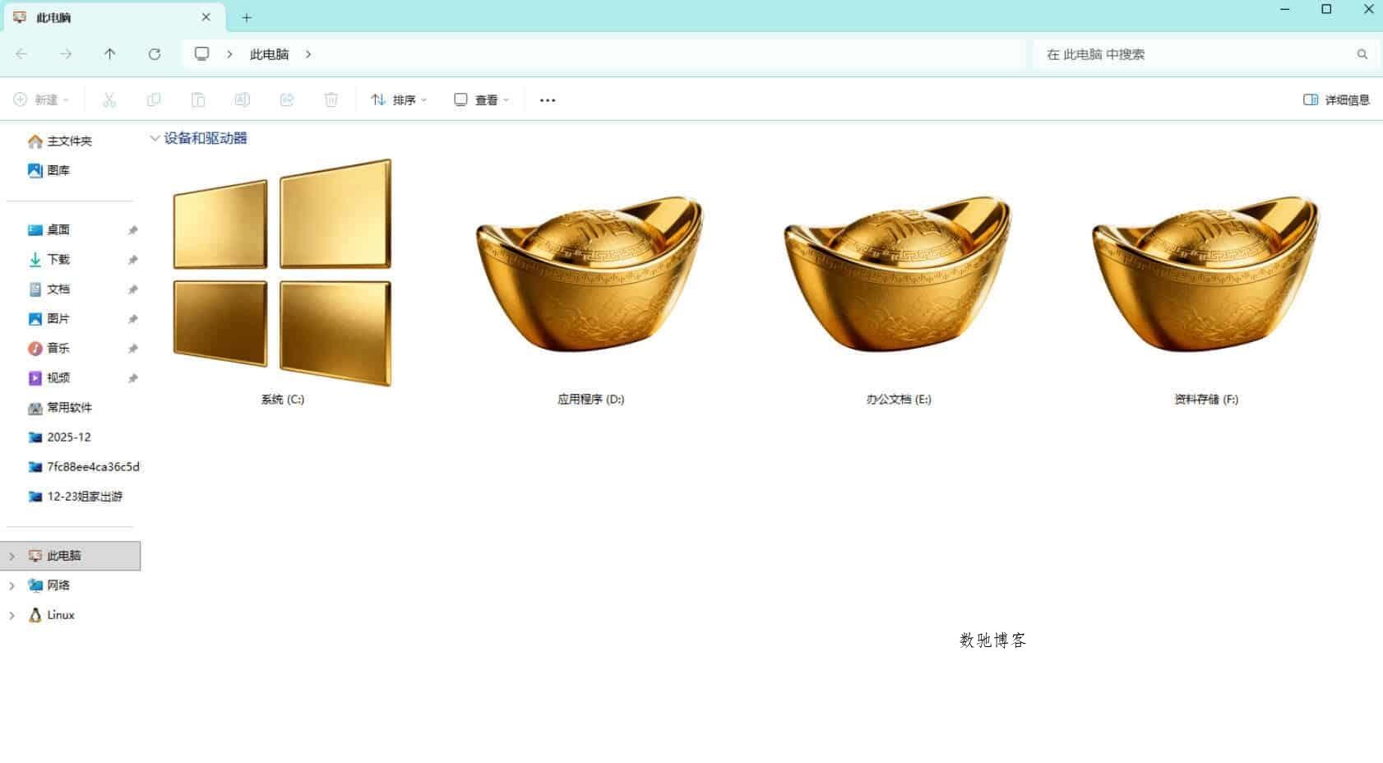Open 主文件夹 in the sidebar
This screenshot has width=1383, height=763.
coord(59,141)
